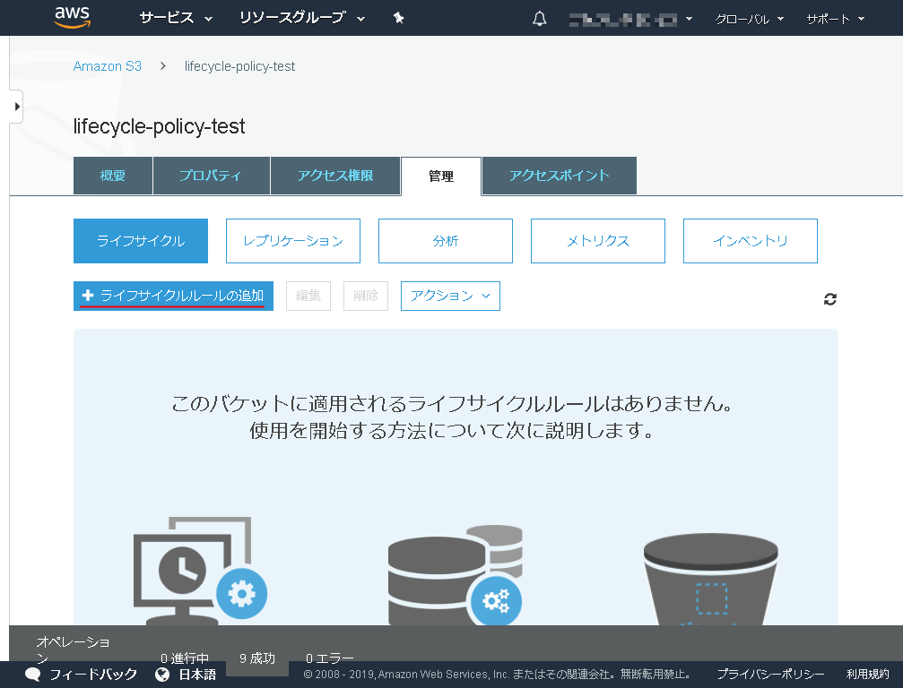Select the ライフサイクル section button
The image size is (903, 688).
pyautogui.click(x=141, y=240)
